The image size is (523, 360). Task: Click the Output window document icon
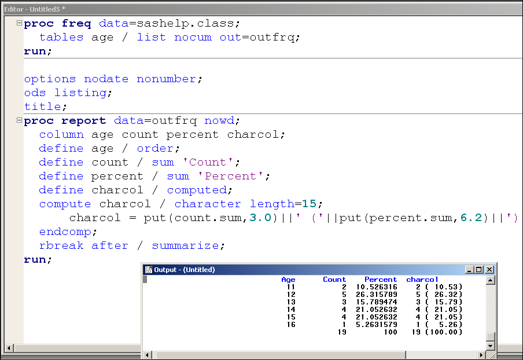point(149,270)
